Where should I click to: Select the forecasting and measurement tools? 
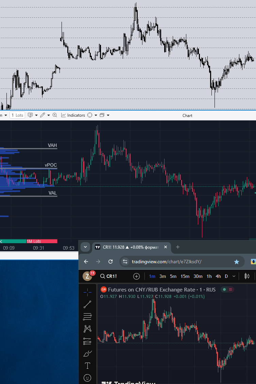(87, 341)
